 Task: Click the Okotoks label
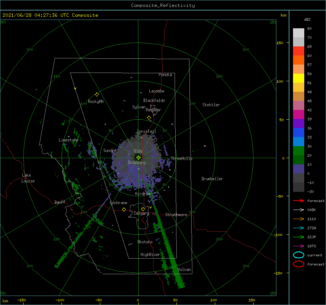(145, 242)
